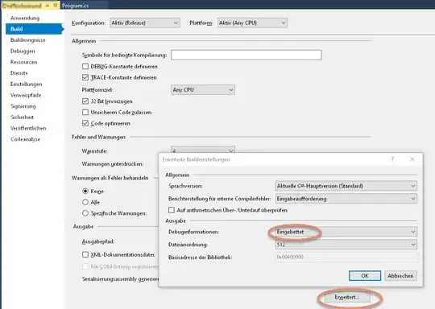
Task: Switch to the Program.cs tab
Action: point(76,6)
